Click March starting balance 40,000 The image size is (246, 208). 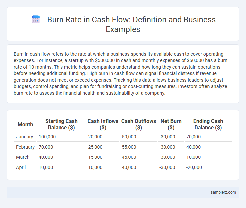pos(46,157)
